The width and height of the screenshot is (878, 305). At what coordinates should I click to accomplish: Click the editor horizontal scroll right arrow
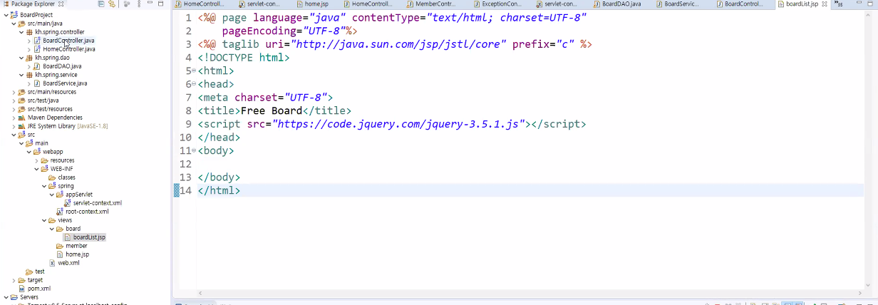click(862, 294)
